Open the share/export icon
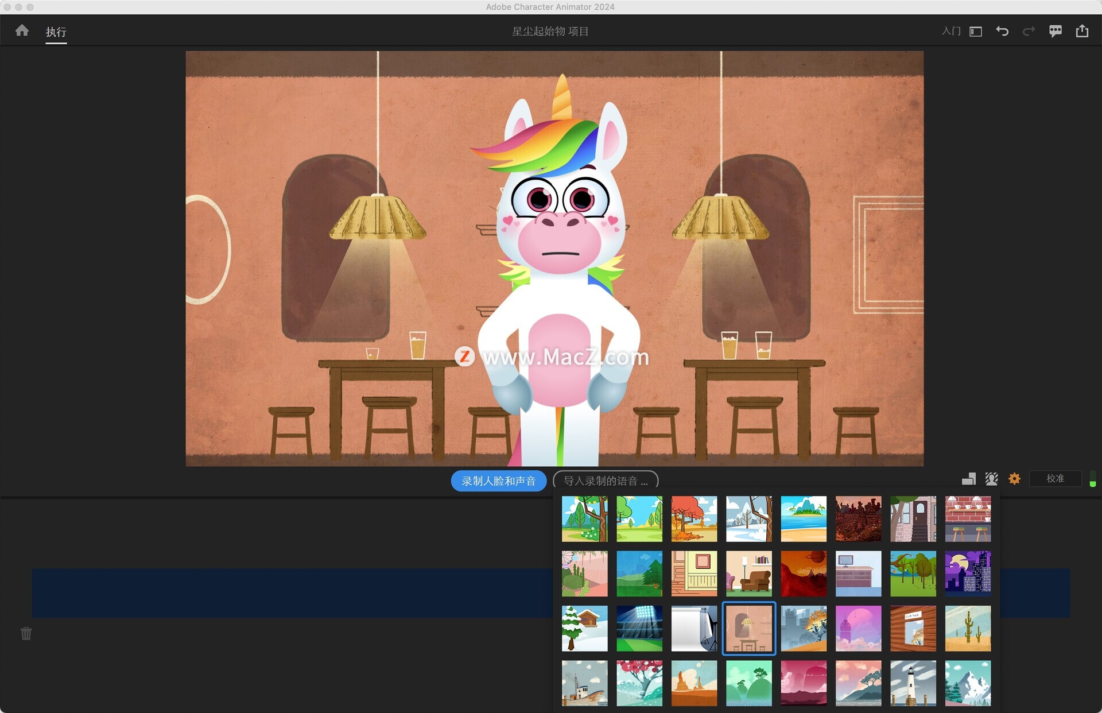 [x=1082, y=30]
